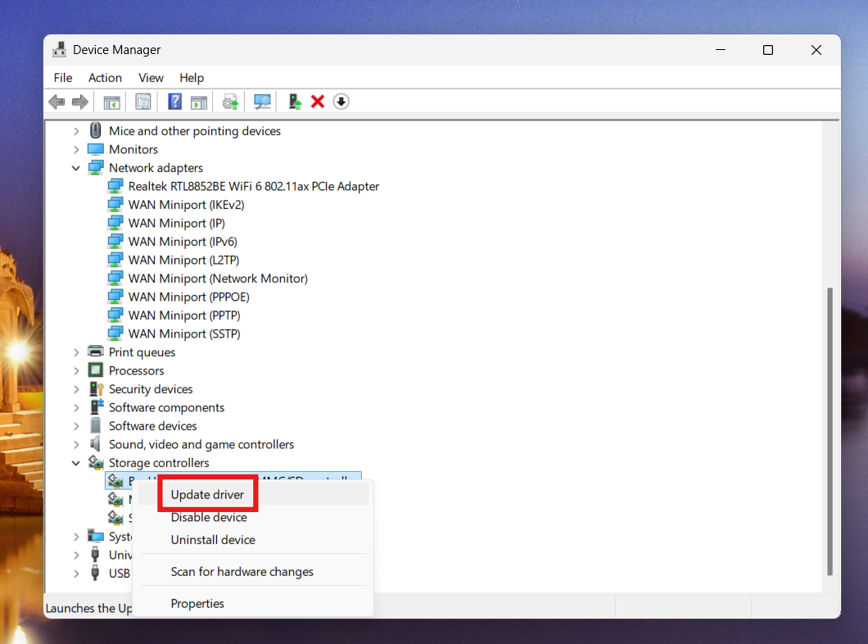The width and height of the screenshot is (868, 644).
Task: Click the Disable device down-arrow toolbar icon
Action: click(x=341, y=101)
